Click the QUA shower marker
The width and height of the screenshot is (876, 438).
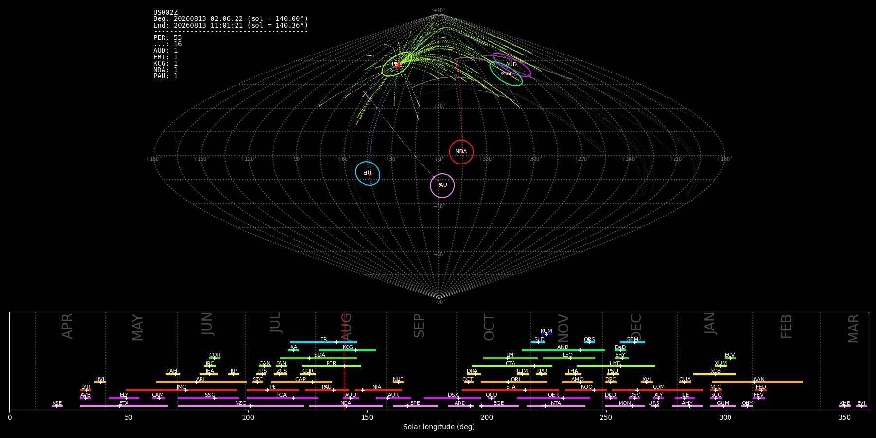[685, 382]
